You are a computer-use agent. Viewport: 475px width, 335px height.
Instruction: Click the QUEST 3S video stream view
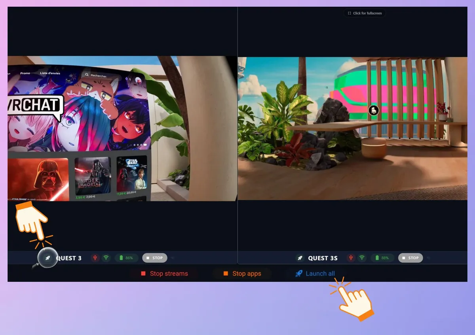coord(352,128)
